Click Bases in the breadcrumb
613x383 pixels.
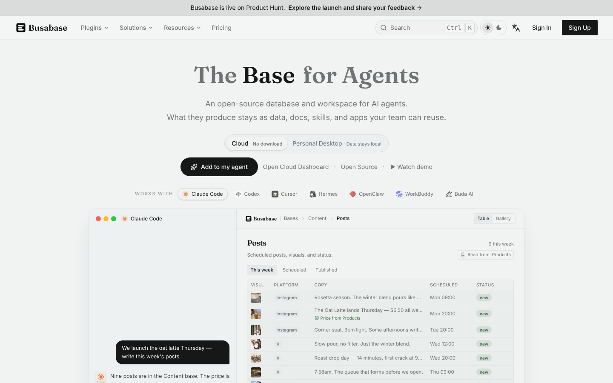291,218
